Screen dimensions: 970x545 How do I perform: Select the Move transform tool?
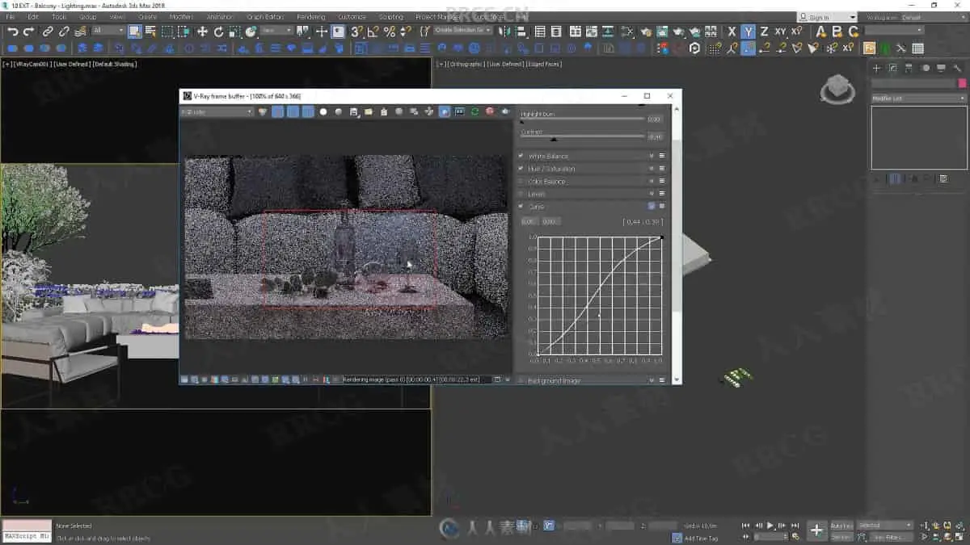pos(202,31)
